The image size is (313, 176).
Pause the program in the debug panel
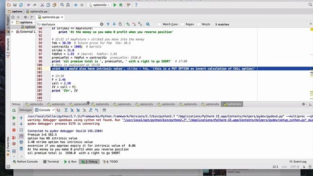coord(14,124)
